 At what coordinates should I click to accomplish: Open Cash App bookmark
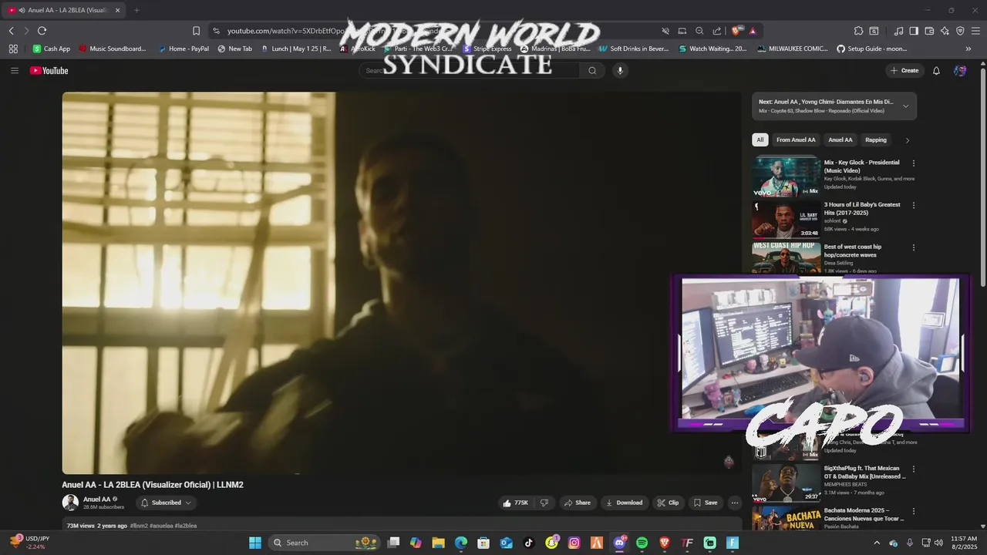(x=51, y=49)
